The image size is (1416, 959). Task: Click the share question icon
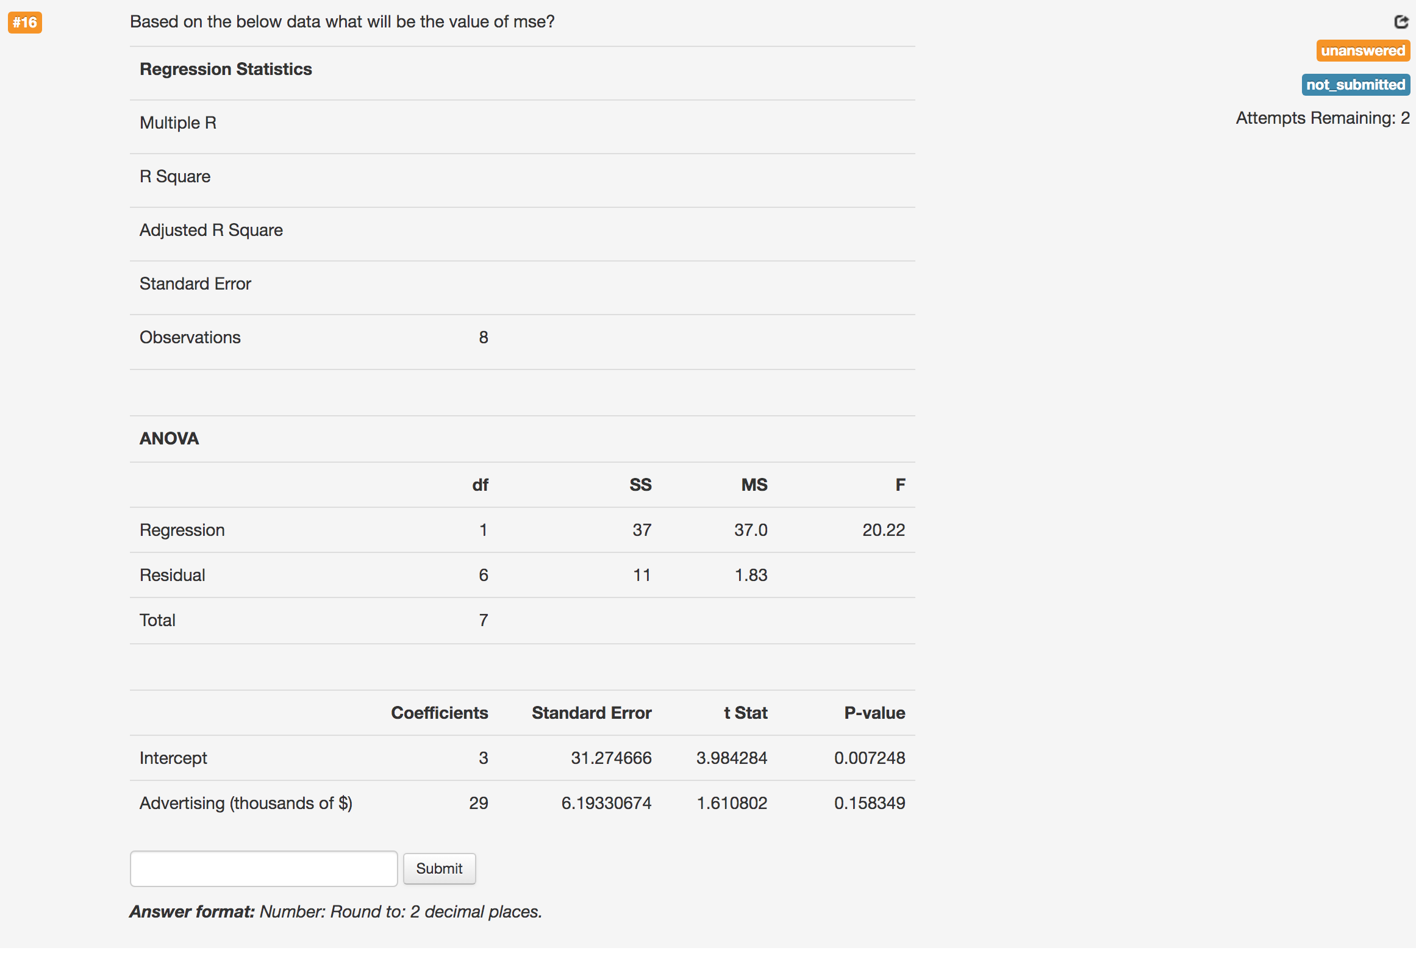pos(1401,22)
